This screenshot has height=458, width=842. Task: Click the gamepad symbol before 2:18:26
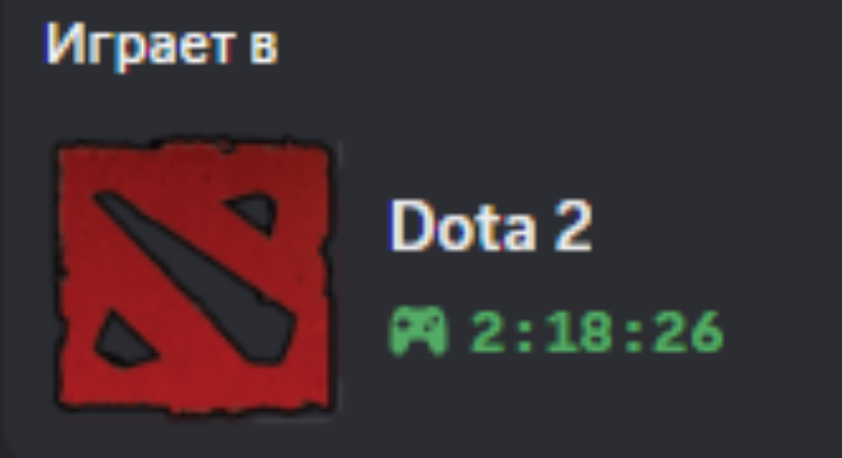(x=417, y=332)
